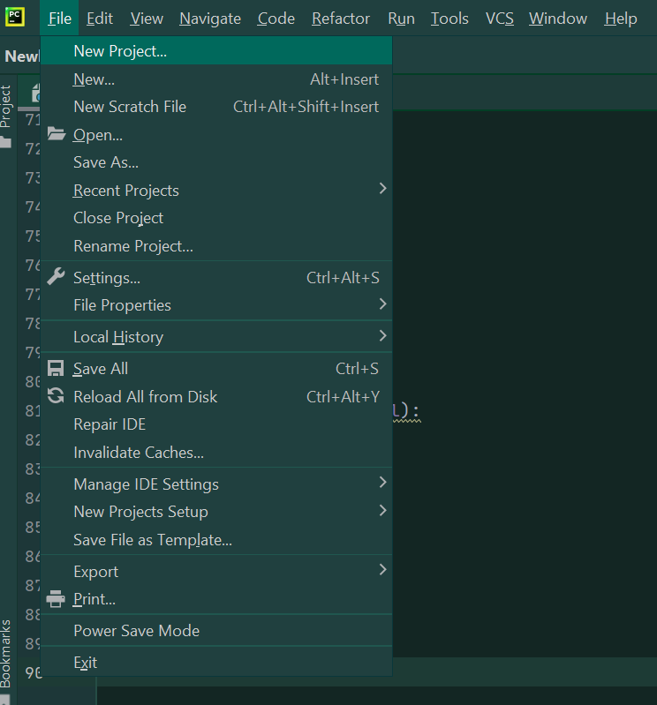This screenshot has width=657, height=705.
Task: Choose Manage IDE Settings entry
Action: (x=216, y=484)
